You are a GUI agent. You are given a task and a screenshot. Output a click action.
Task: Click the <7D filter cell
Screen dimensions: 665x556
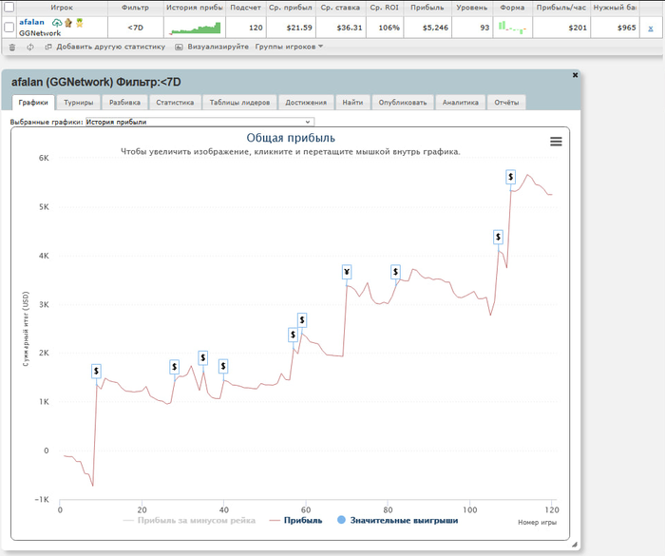point(135,28)
